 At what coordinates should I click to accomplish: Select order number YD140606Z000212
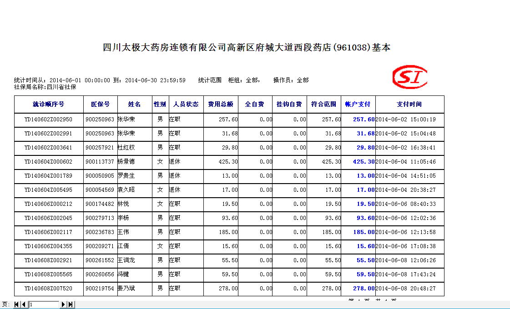pyautogui.click(x=49, y=204)
